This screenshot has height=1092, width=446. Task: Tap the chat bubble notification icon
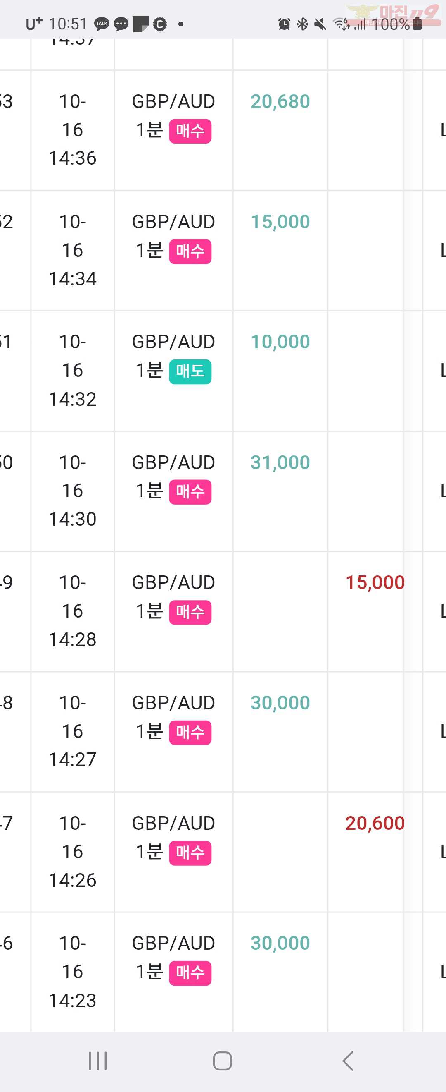[121, 24]
